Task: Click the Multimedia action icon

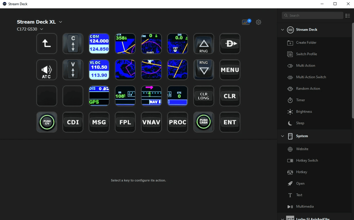Action: tap(290, 206)
